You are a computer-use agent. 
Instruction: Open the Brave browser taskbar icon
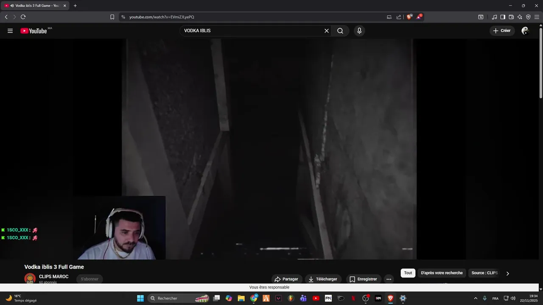(390, 298)
